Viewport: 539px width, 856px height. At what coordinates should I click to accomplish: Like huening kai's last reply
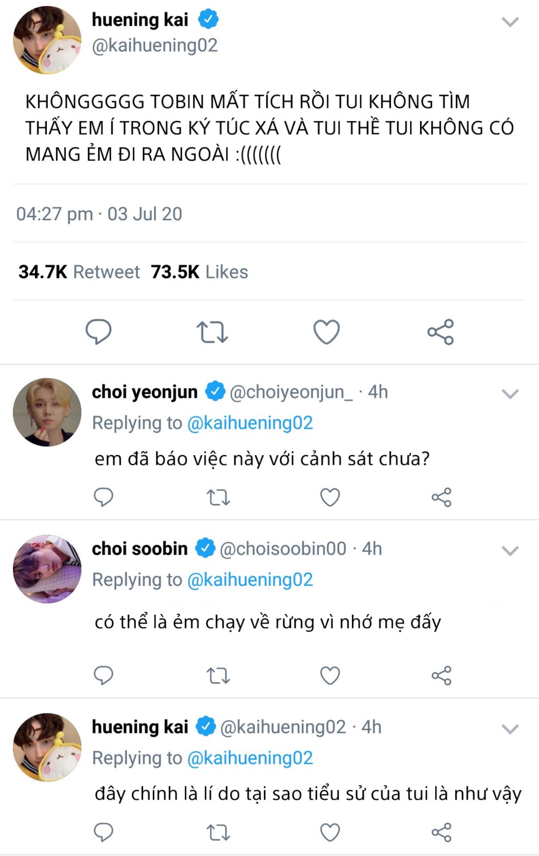[330, 832]
